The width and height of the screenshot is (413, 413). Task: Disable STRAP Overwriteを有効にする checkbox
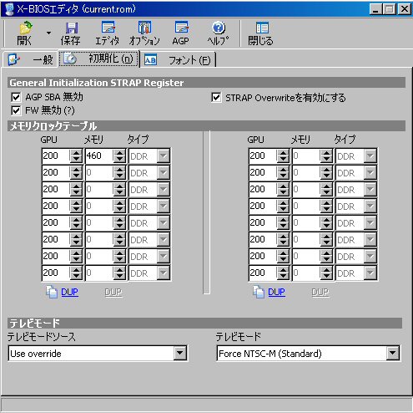pos(216,98)
